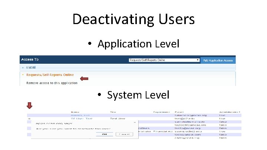This screenshot has width=267, height=150.
Task: Click the Deactivating Users slide title
Action: tap(133, 19)
